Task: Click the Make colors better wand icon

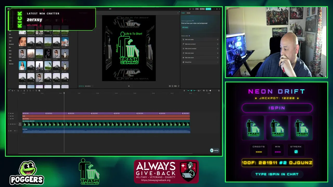Action: 183,39
